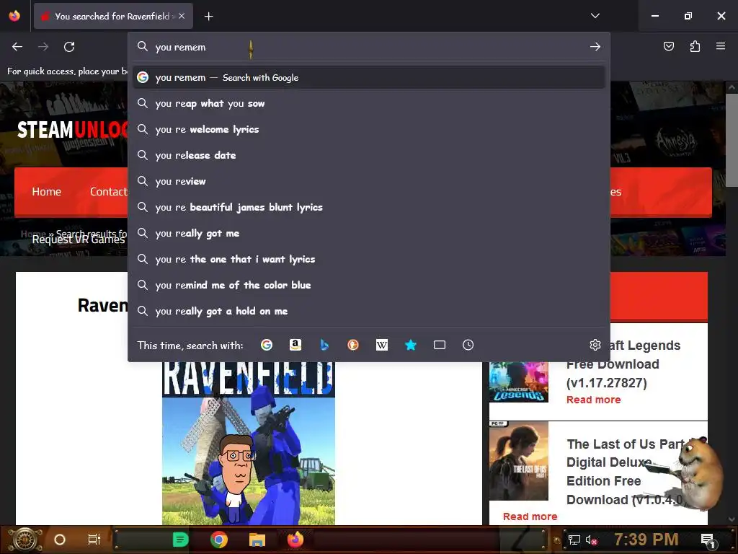This screenshot has height=554, width=738.
Task: Click the address bar text field
Action: [x=370, y=47]
